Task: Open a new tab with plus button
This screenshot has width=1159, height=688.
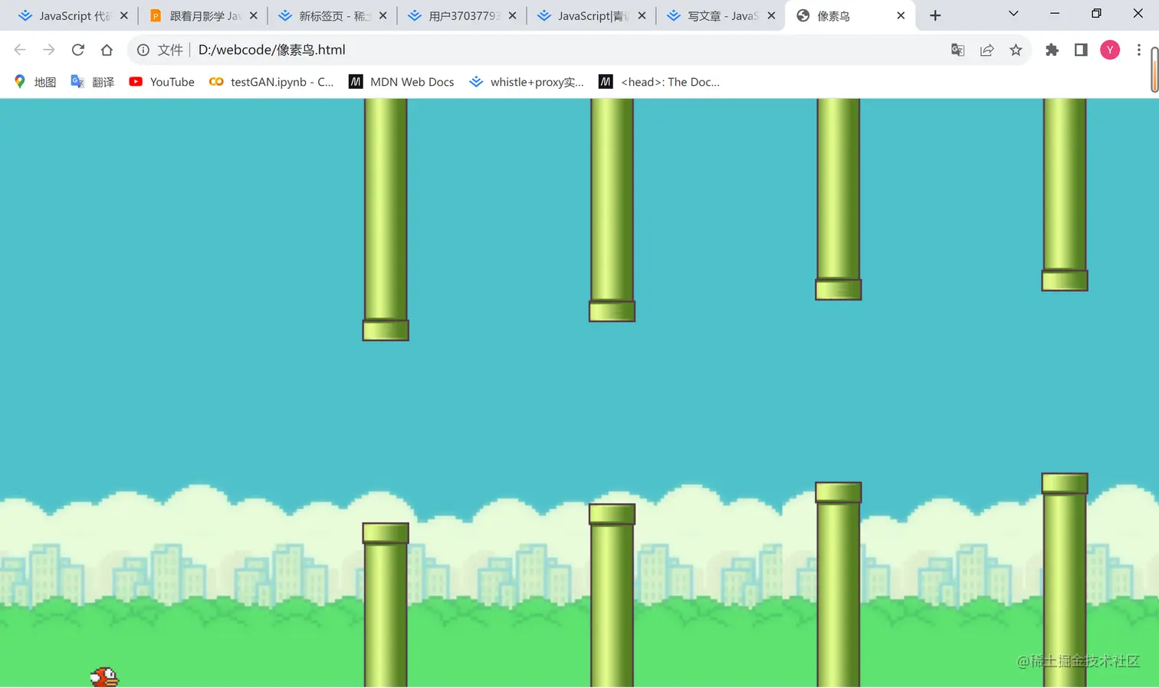Action: click(935, 15)
